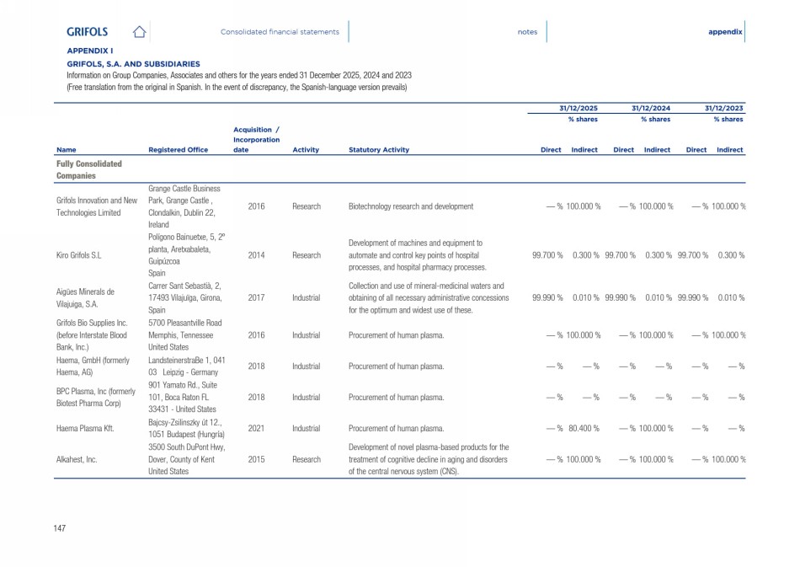The image size is (800, 567).
Task: Click the Grifols Innovation and New Technologies Limited entry
Action: (96, 206)
